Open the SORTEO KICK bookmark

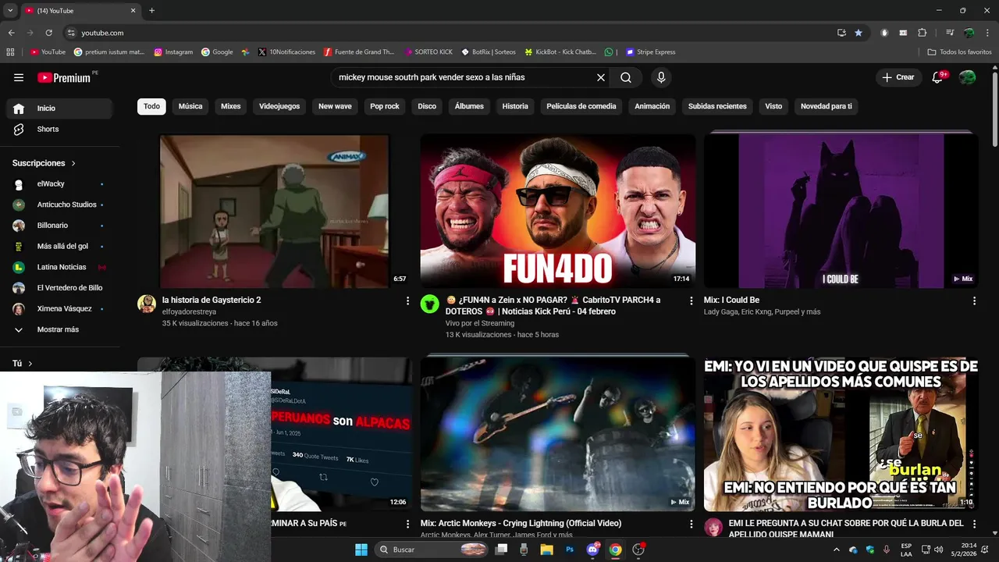(428, 52)
